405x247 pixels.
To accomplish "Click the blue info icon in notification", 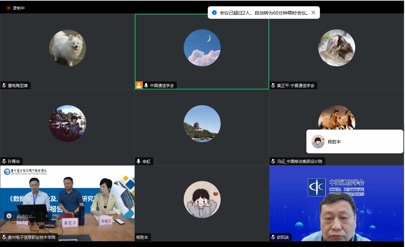I will tap(214, 13).
